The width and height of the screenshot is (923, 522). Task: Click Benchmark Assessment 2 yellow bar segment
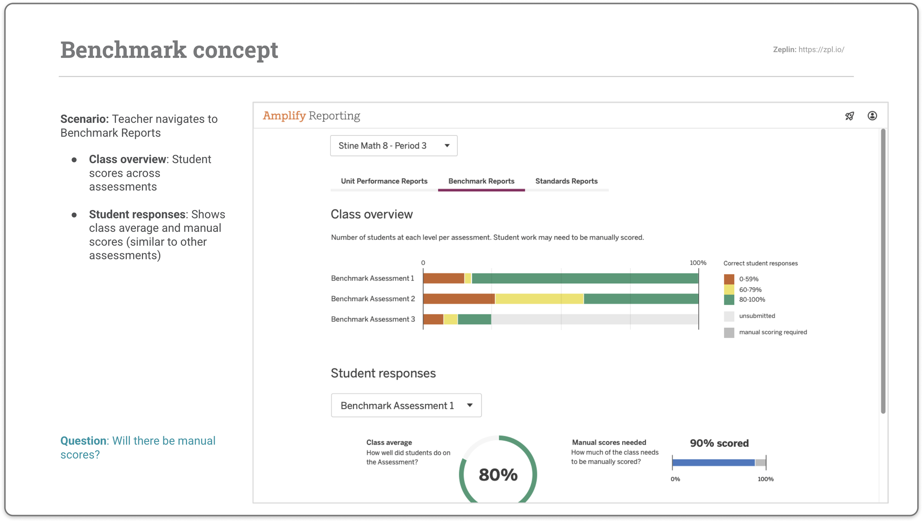pyautogui.click(x=539, y=299)
